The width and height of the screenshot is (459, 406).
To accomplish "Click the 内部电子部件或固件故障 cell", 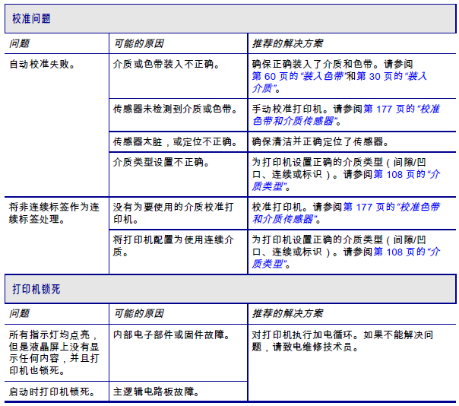I will click(x=179, y=353).
